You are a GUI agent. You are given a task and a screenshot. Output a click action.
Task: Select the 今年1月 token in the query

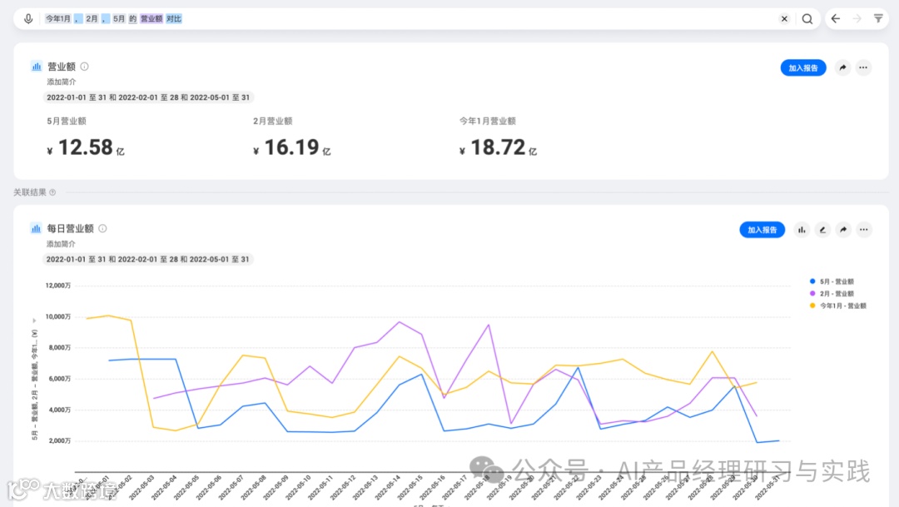point(58,19)
